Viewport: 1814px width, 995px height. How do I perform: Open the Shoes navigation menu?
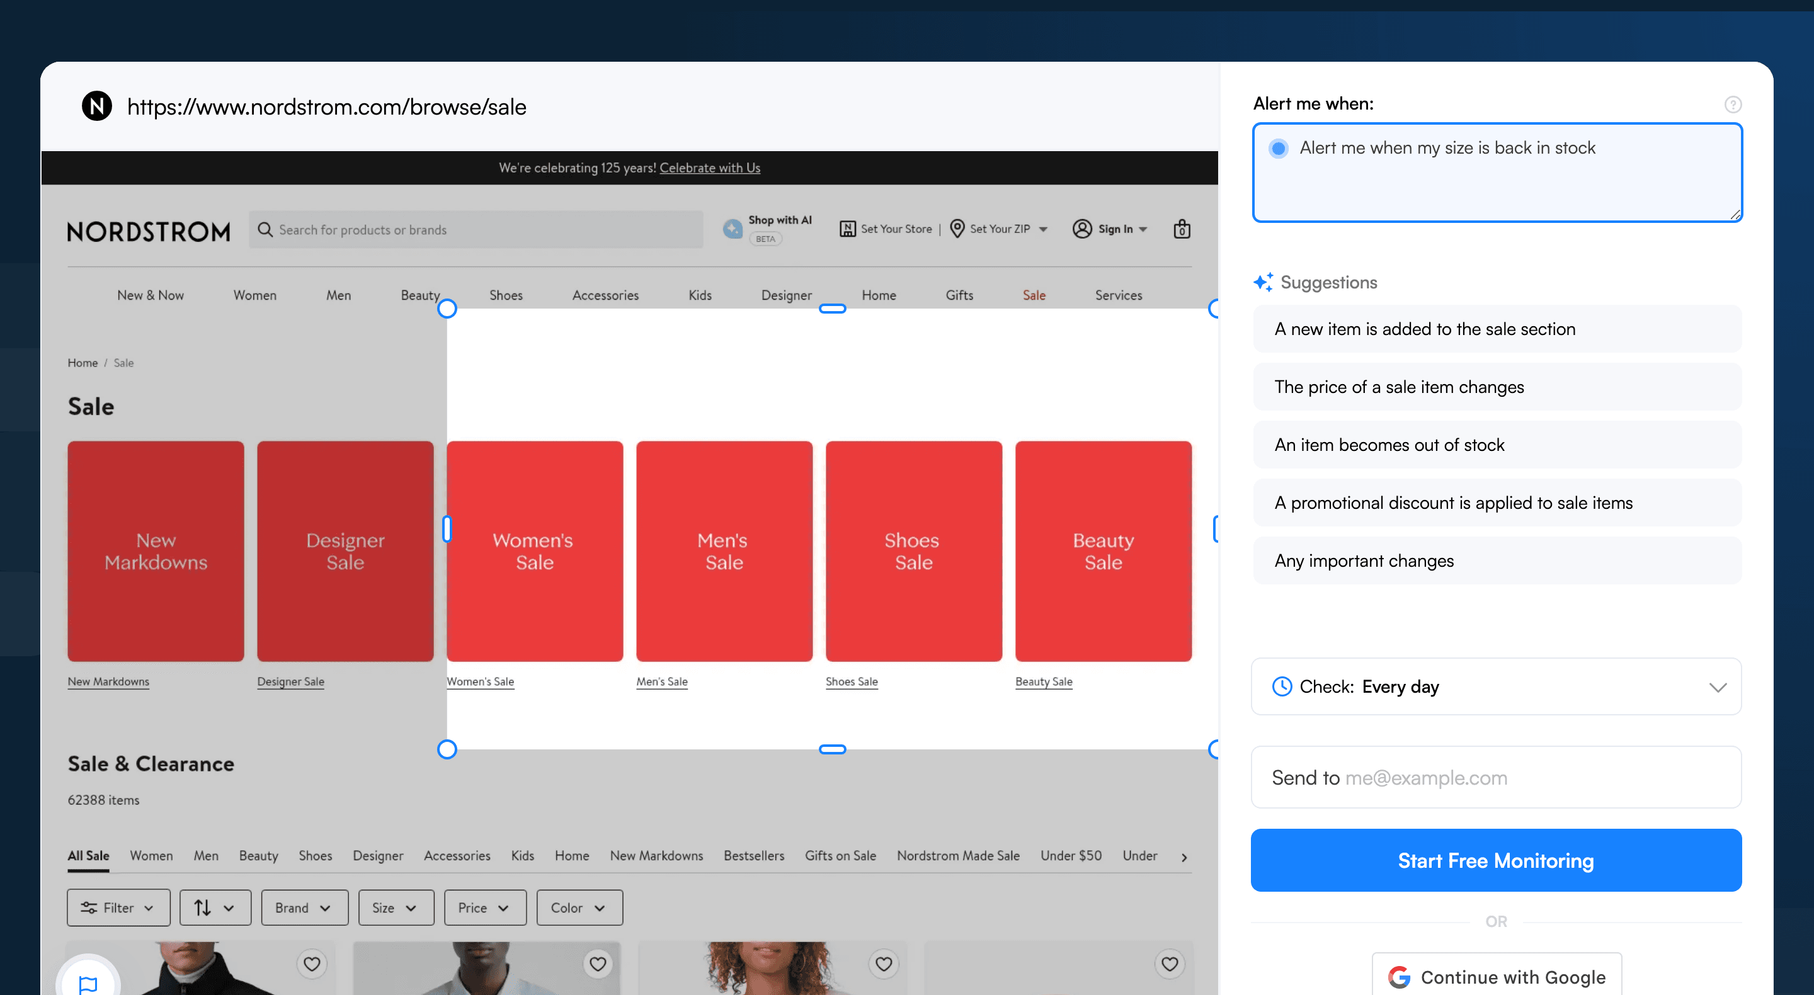tap(506, 295)
